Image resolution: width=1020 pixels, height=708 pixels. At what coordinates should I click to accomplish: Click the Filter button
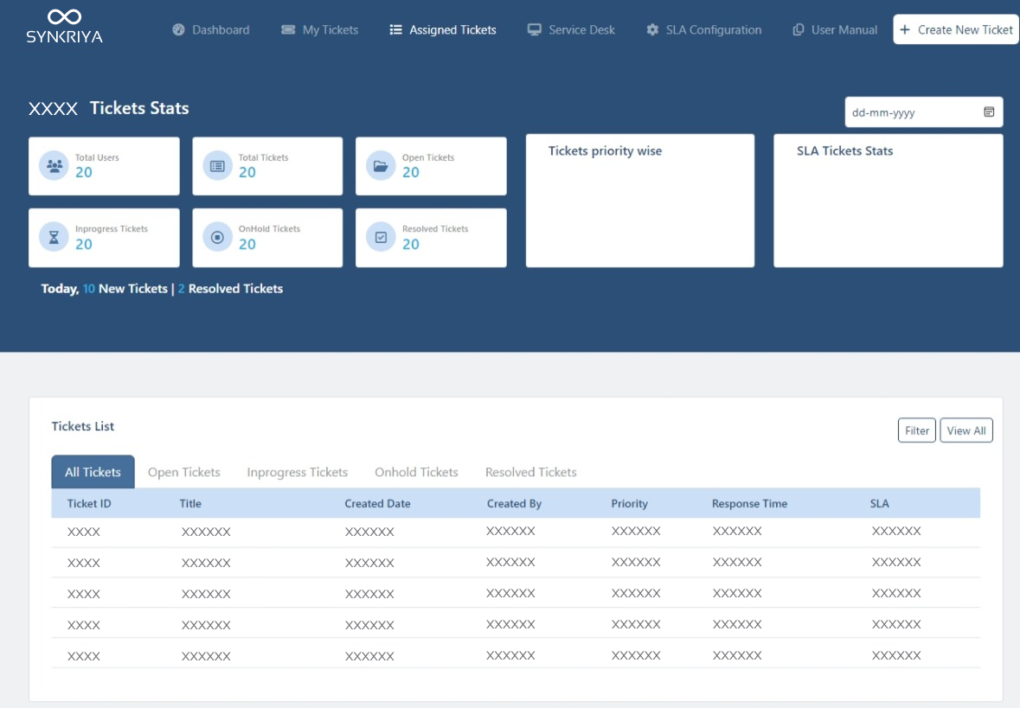pyautogui.click(x=917, y=431)
